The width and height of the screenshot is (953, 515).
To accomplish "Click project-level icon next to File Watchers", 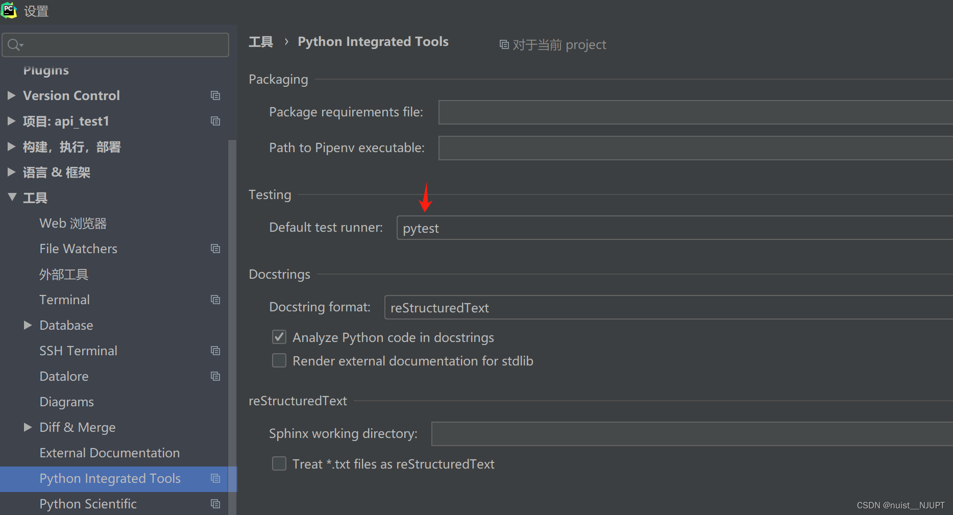I will click(x=215, y=249).
